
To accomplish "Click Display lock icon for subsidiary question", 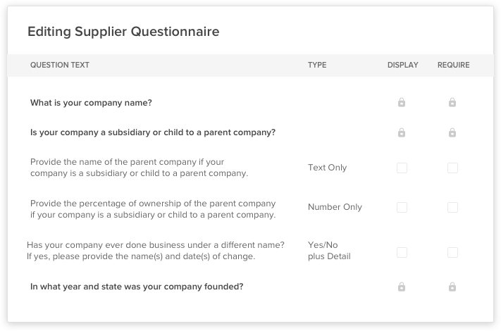I will click(x=402, y=132).
